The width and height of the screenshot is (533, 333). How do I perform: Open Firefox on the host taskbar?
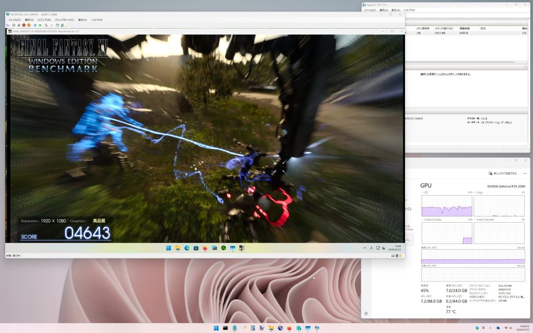[x=289, y=328]
